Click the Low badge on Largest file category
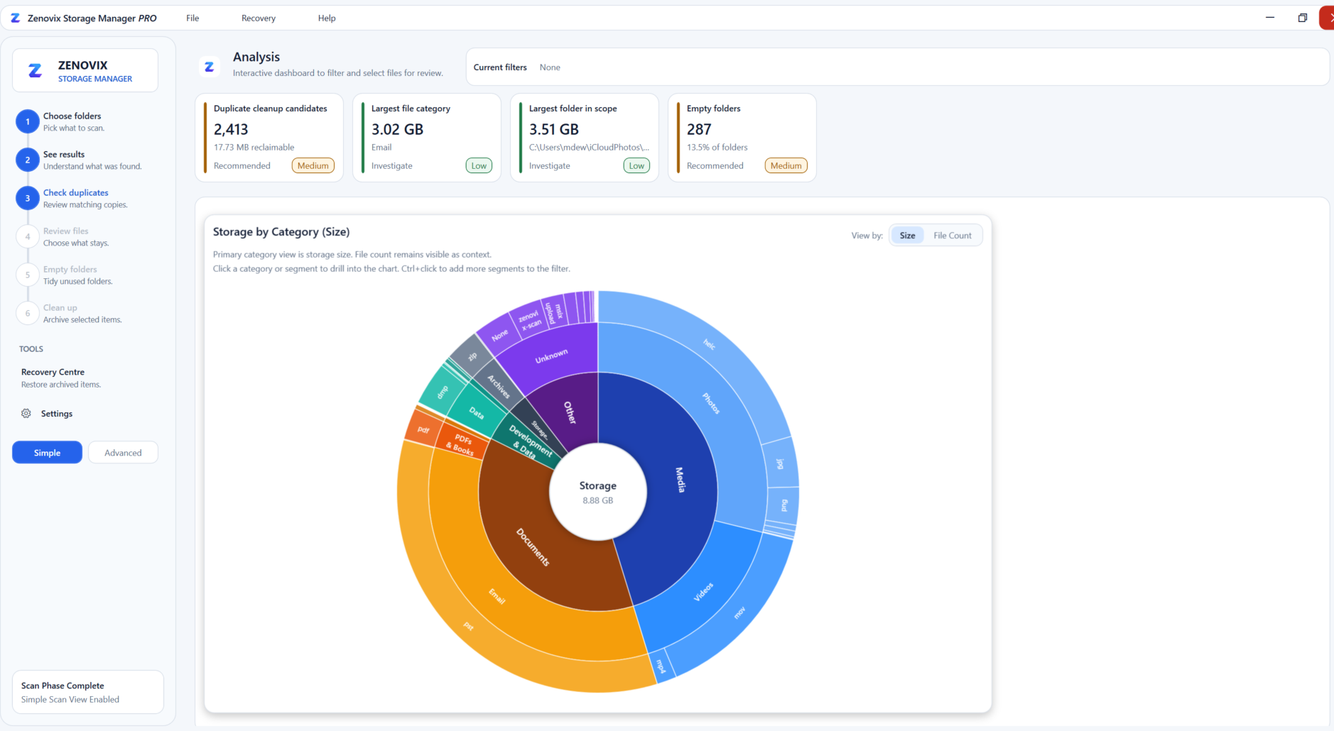1334x731 pixels. (x=479, y=165)
